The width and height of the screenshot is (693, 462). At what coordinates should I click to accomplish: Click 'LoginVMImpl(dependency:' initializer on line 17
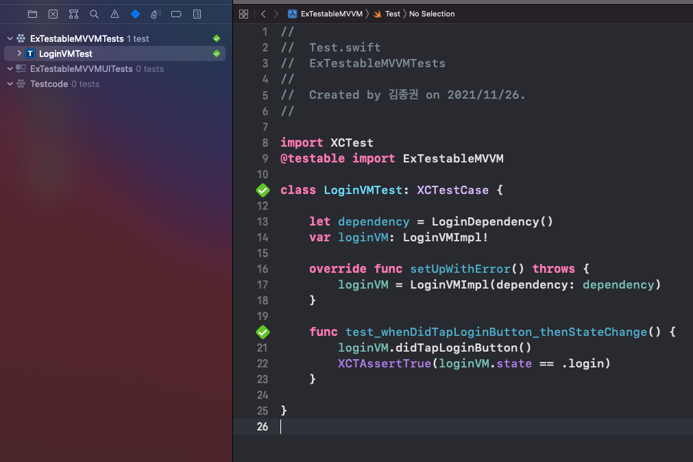coord(492,284)
